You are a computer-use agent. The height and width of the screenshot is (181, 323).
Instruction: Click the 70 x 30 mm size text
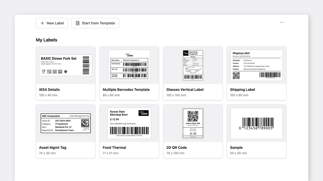coord(47,153)
